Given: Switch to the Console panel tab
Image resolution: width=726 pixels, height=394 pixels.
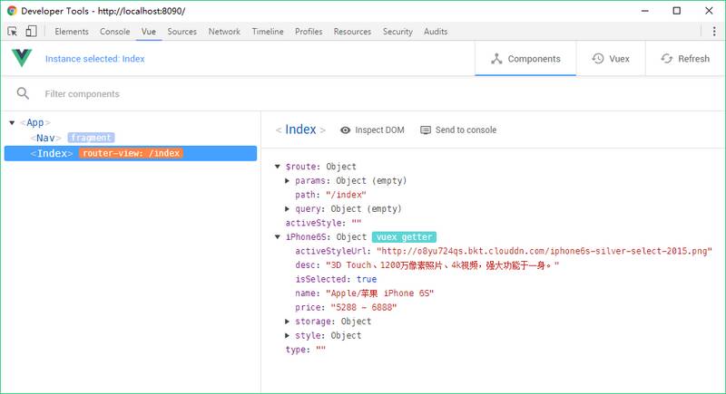Looking at the screenshot, I should tap(114, 32).
